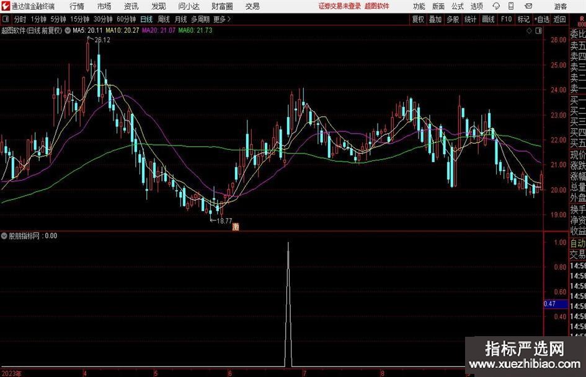Click the 游客 user label

coord(560,6)
